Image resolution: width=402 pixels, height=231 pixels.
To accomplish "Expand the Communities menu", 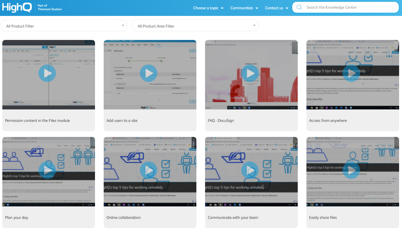I will [244, 8].
